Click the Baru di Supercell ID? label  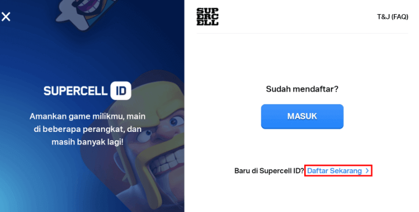(x=269, y=171)
